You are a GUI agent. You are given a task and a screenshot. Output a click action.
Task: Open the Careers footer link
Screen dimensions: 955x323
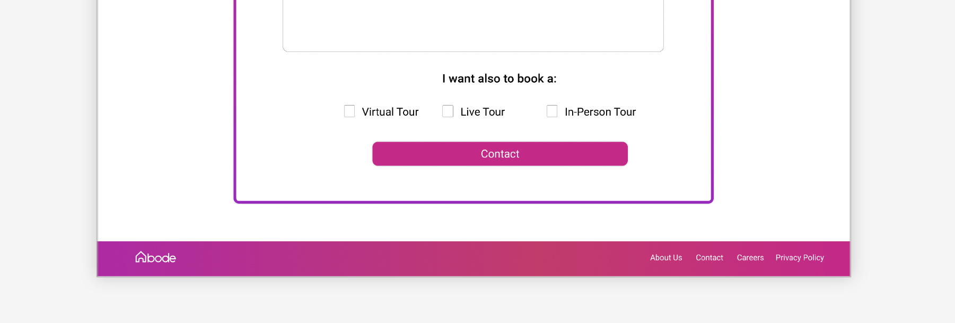pyautogui.click(x=750, y=258)
